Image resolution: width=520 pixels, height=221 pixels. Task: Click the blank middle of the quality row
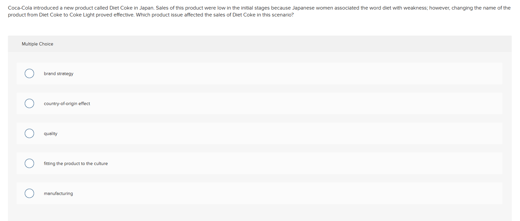tap(264, 133)
